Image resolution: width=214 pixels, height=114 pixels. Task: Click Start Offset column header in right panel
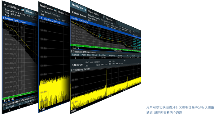coord(92,55)
